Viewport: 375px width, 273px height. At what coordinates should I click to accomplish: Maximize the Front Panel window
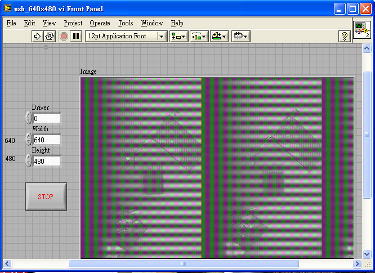pos(352,9)
